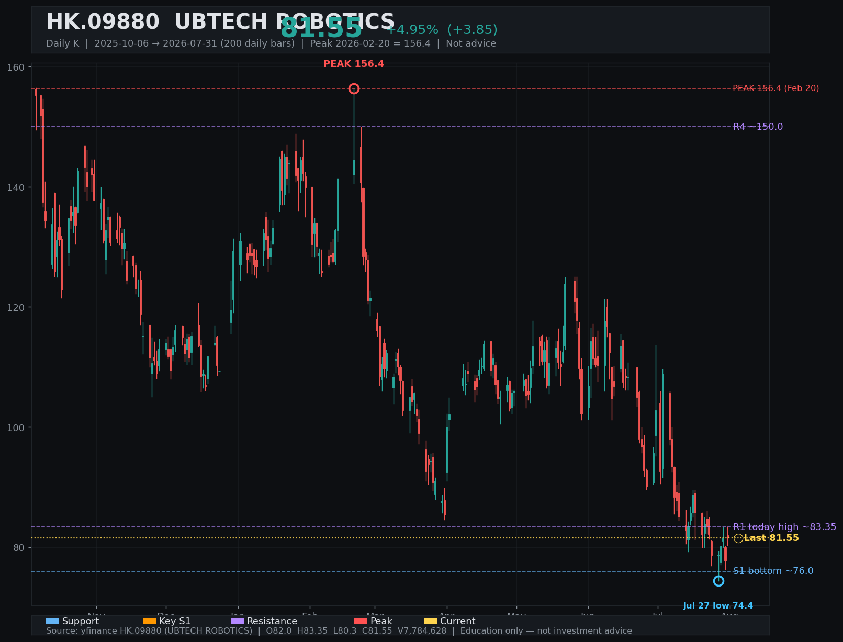Viewport: 843px width, 642px height.
Task: Click the blue Support legend swatch
Action: click(x=52, y=621)
